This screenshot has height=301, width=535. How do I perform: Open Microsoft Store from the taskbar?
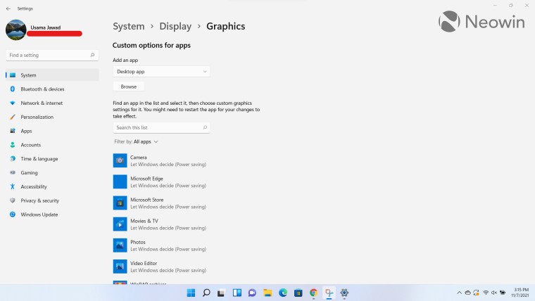coord(298,293)
